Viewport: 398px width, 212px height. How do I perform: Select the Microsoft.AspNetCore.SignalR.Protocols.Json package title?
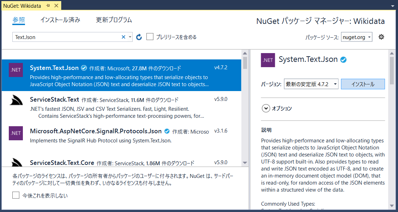tap(96, 131)
